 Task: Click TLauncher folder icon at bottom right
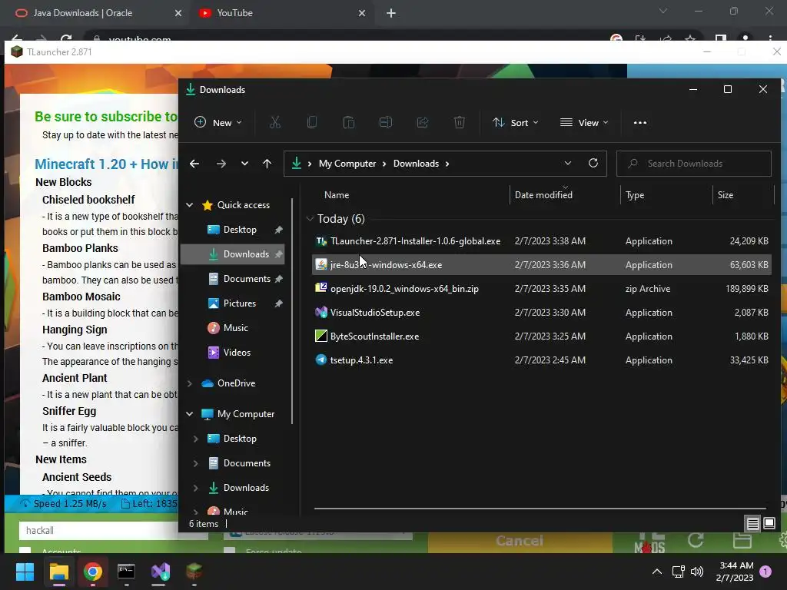[742, 541]
